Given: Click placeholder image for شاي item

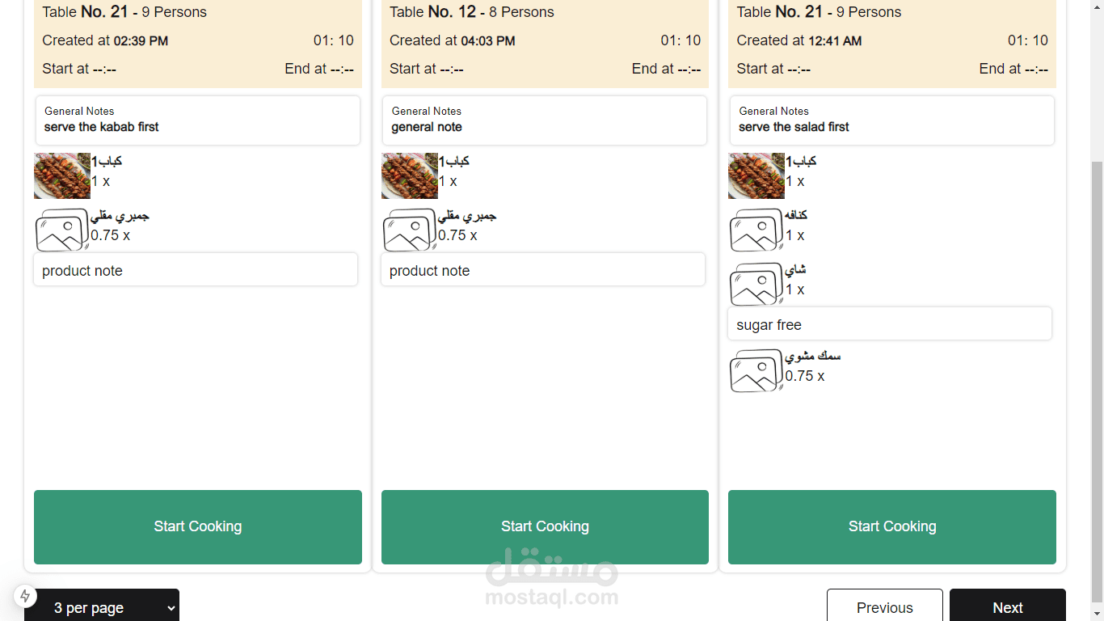Looking at the screenshot, I should [756, 284].
